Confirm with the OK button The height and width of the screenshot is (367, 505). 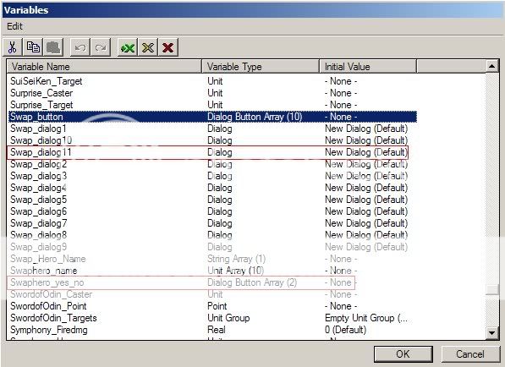[x=403, y=354]
